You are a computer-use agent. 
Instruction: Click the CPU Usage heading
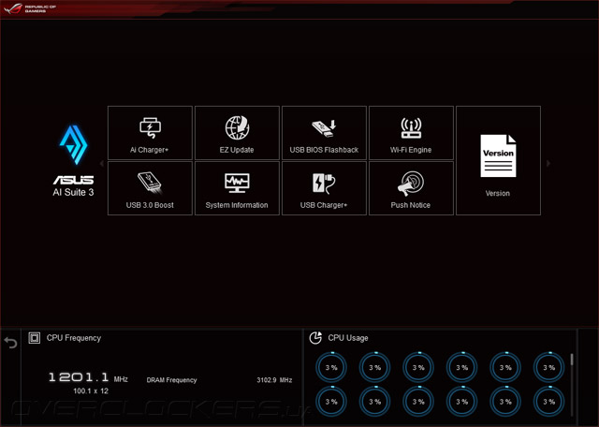[x=348, y=338]
